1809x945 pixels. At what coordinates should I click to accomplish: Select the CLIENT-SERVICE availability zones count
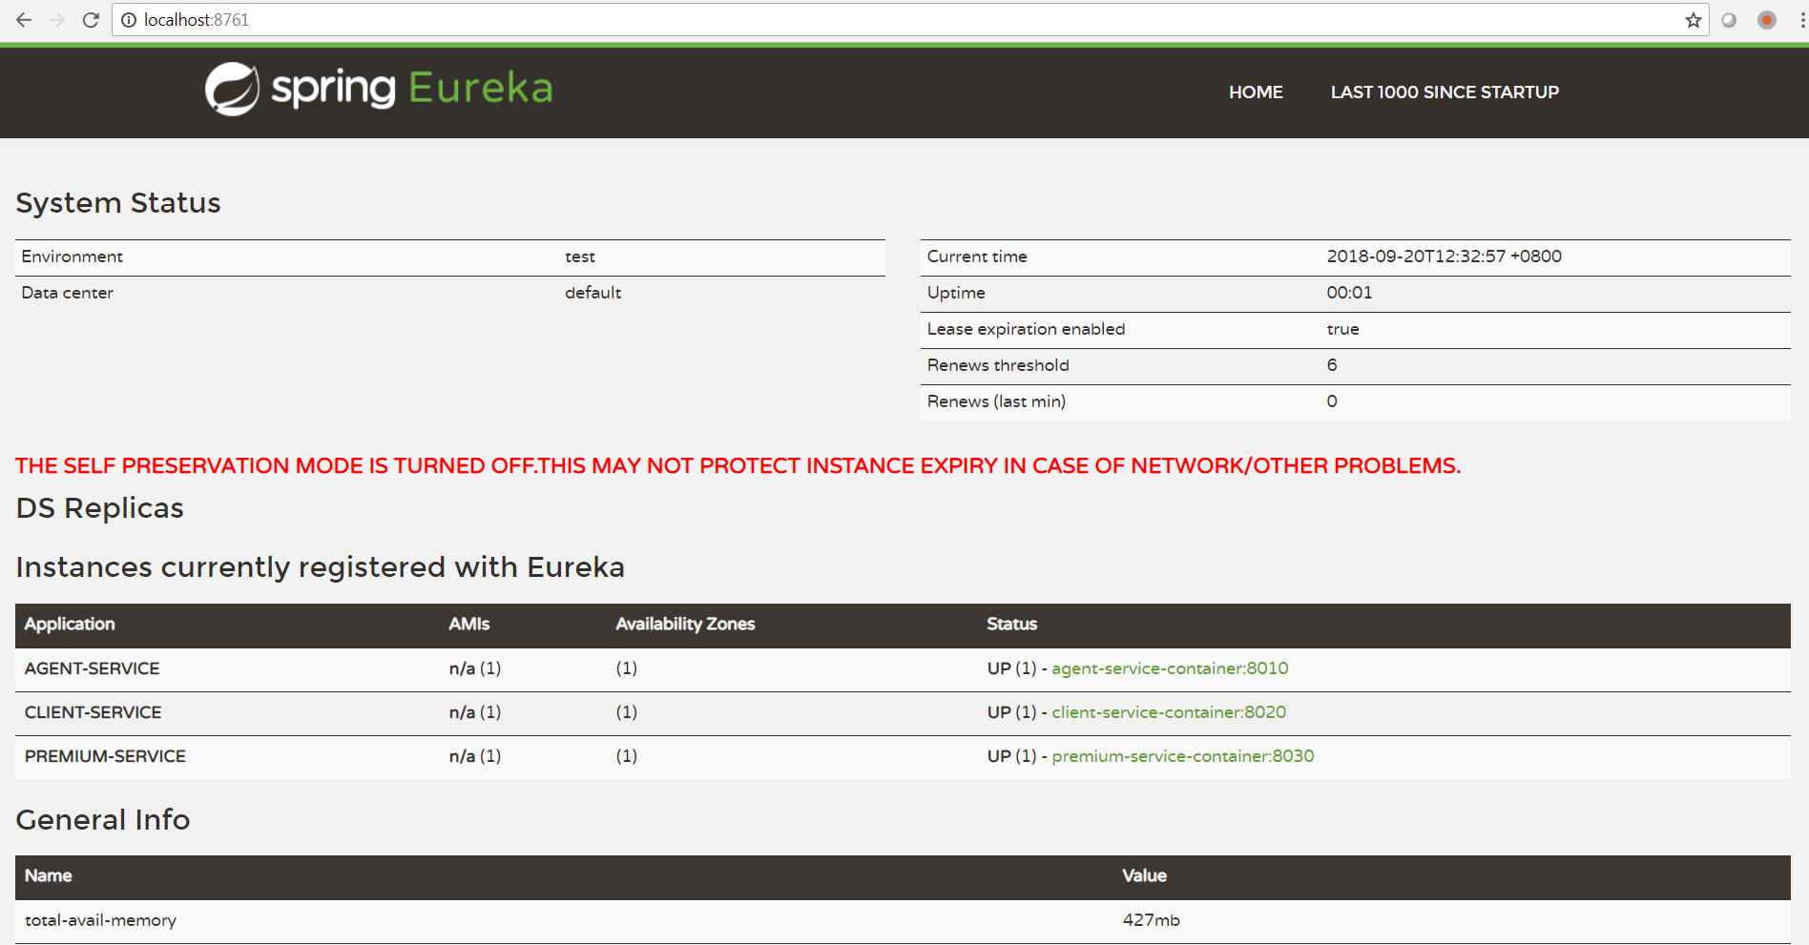pyautogui.click(x=627, y=712)
